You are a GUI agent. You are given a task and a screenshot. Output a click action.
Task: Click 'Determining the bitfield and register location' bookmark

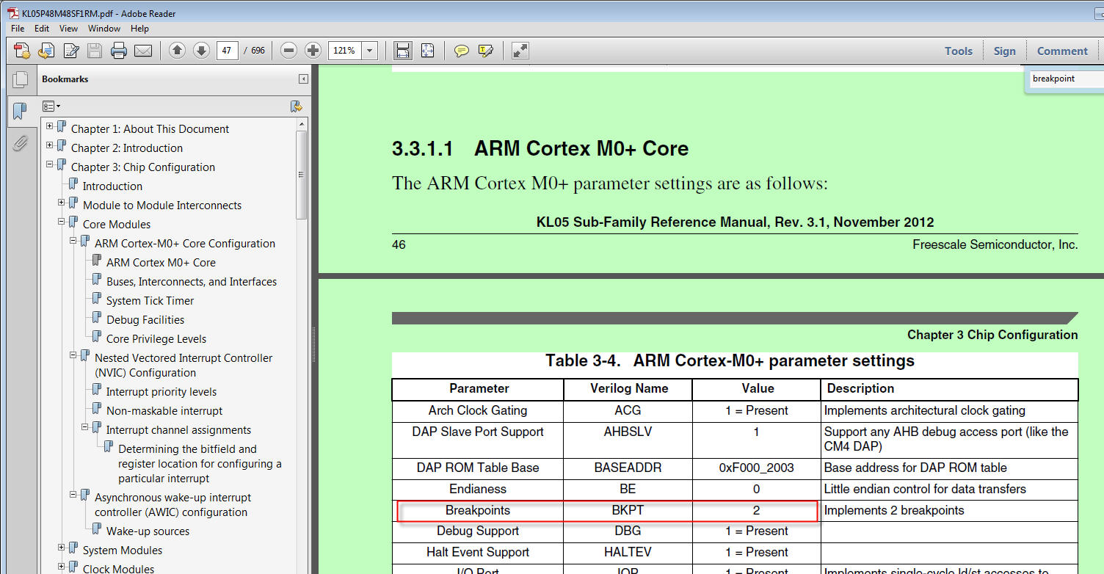click(200, 463)
